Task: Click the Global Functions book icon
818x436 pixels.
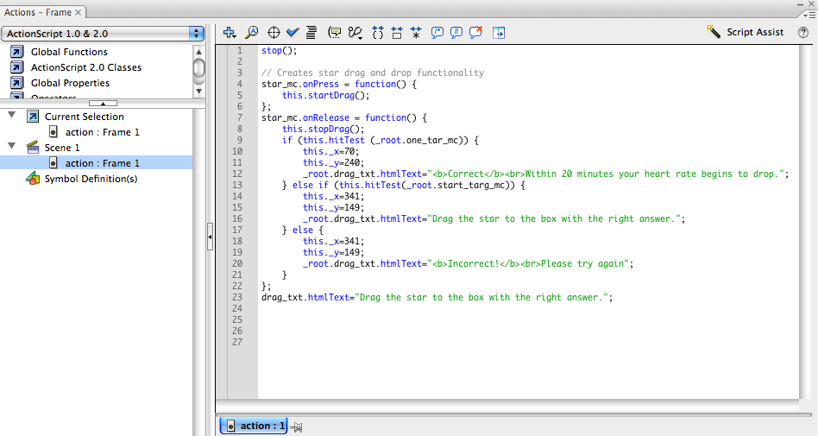Action: 17,52
